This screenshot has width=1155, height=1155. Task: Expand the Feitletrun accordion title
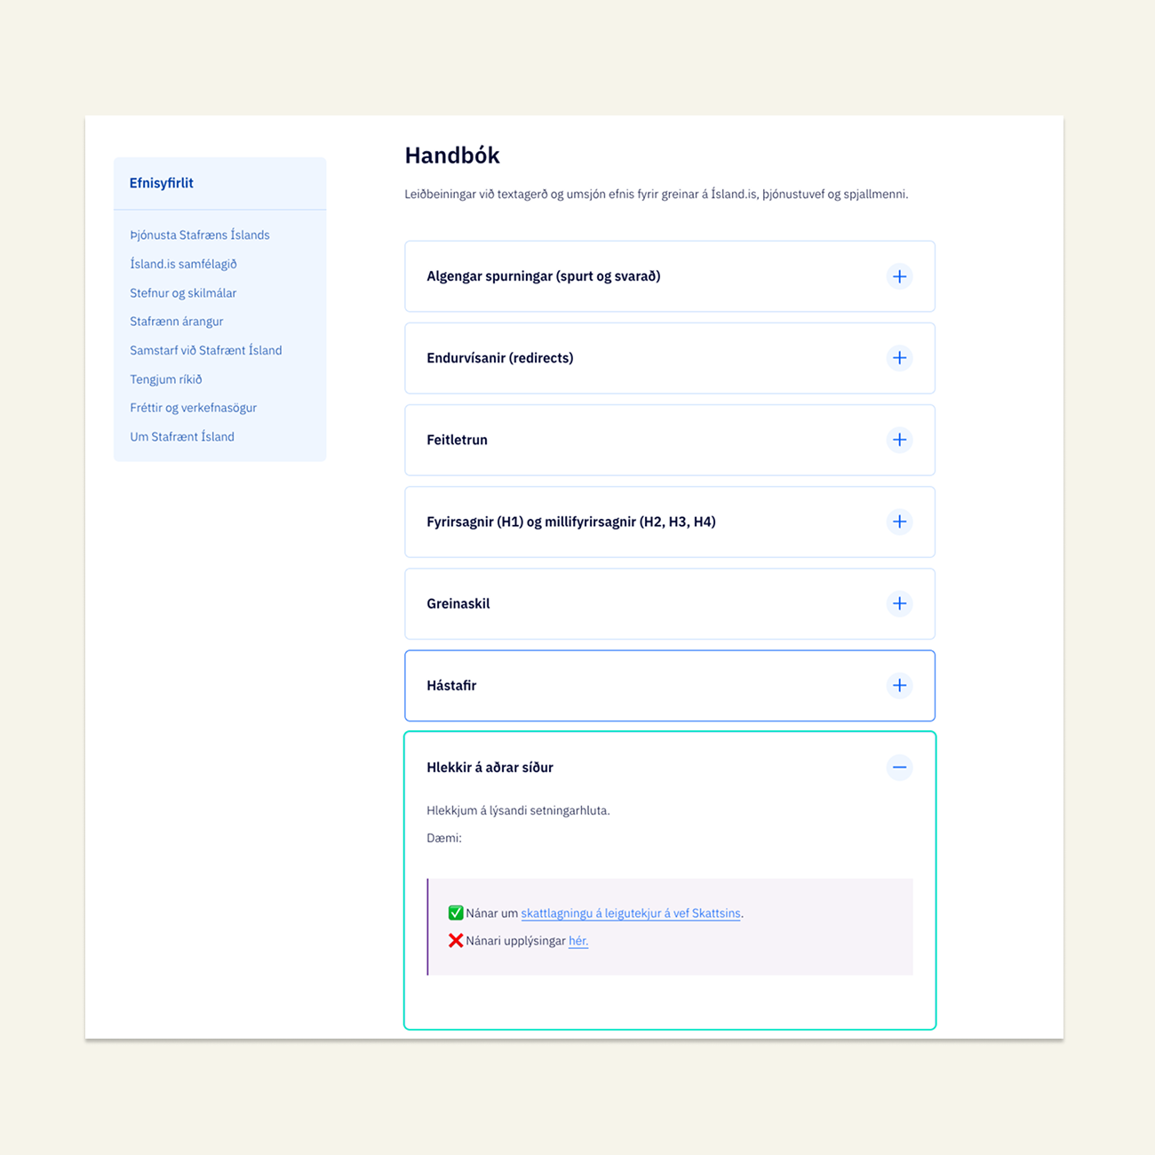(x=457, y=440)
